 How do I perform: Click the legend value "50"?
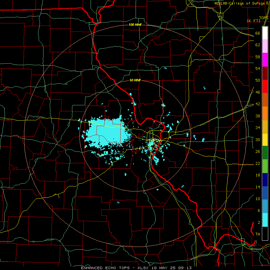258,80
